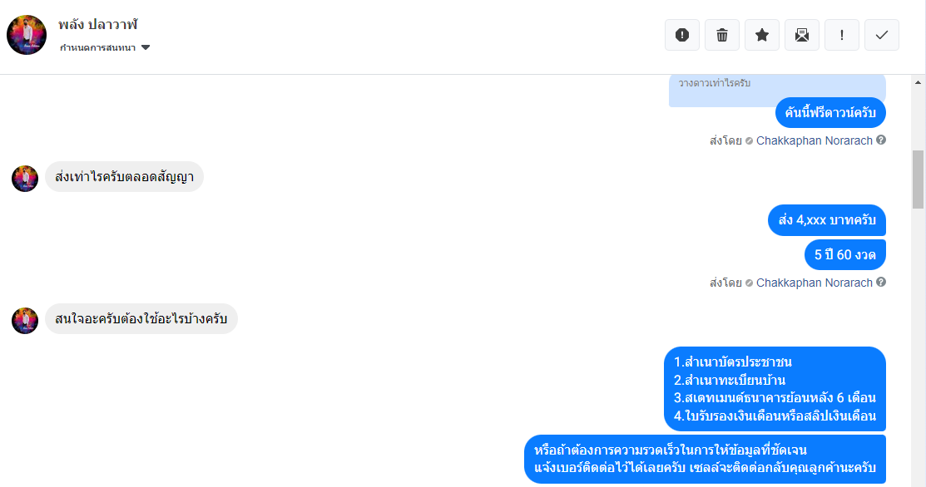Mark conversation as done with the checkmark
The width and height of the screenshot is (926, 487).
[882, 35]
